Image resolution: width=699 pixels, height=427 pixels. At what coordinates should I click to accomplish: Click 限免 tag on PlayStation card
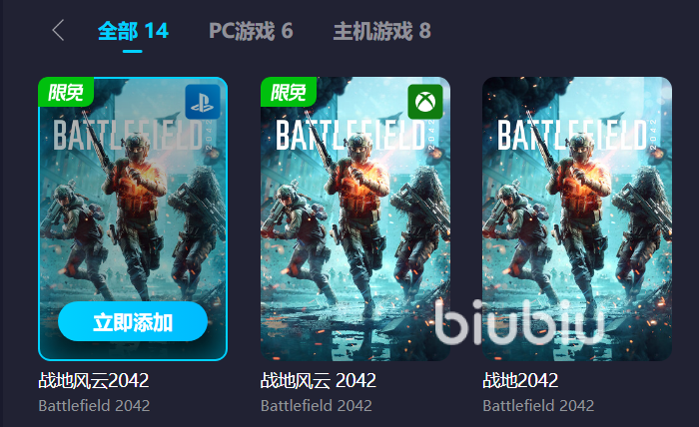pyautogui.click(x=66, y=92)
